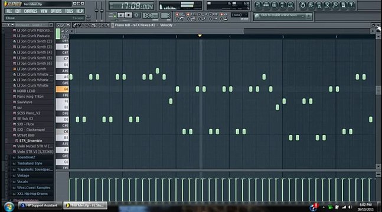This screenshot has height=212, width=382.
Task: Click the G6 piano key
Action: (63, 89)
